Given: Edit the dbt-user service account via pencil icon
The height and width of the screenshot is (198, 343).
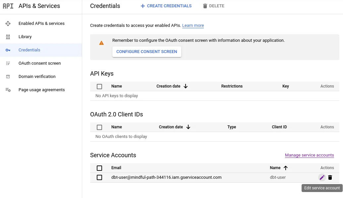Looking at the screenshot, I should point(322,177).
